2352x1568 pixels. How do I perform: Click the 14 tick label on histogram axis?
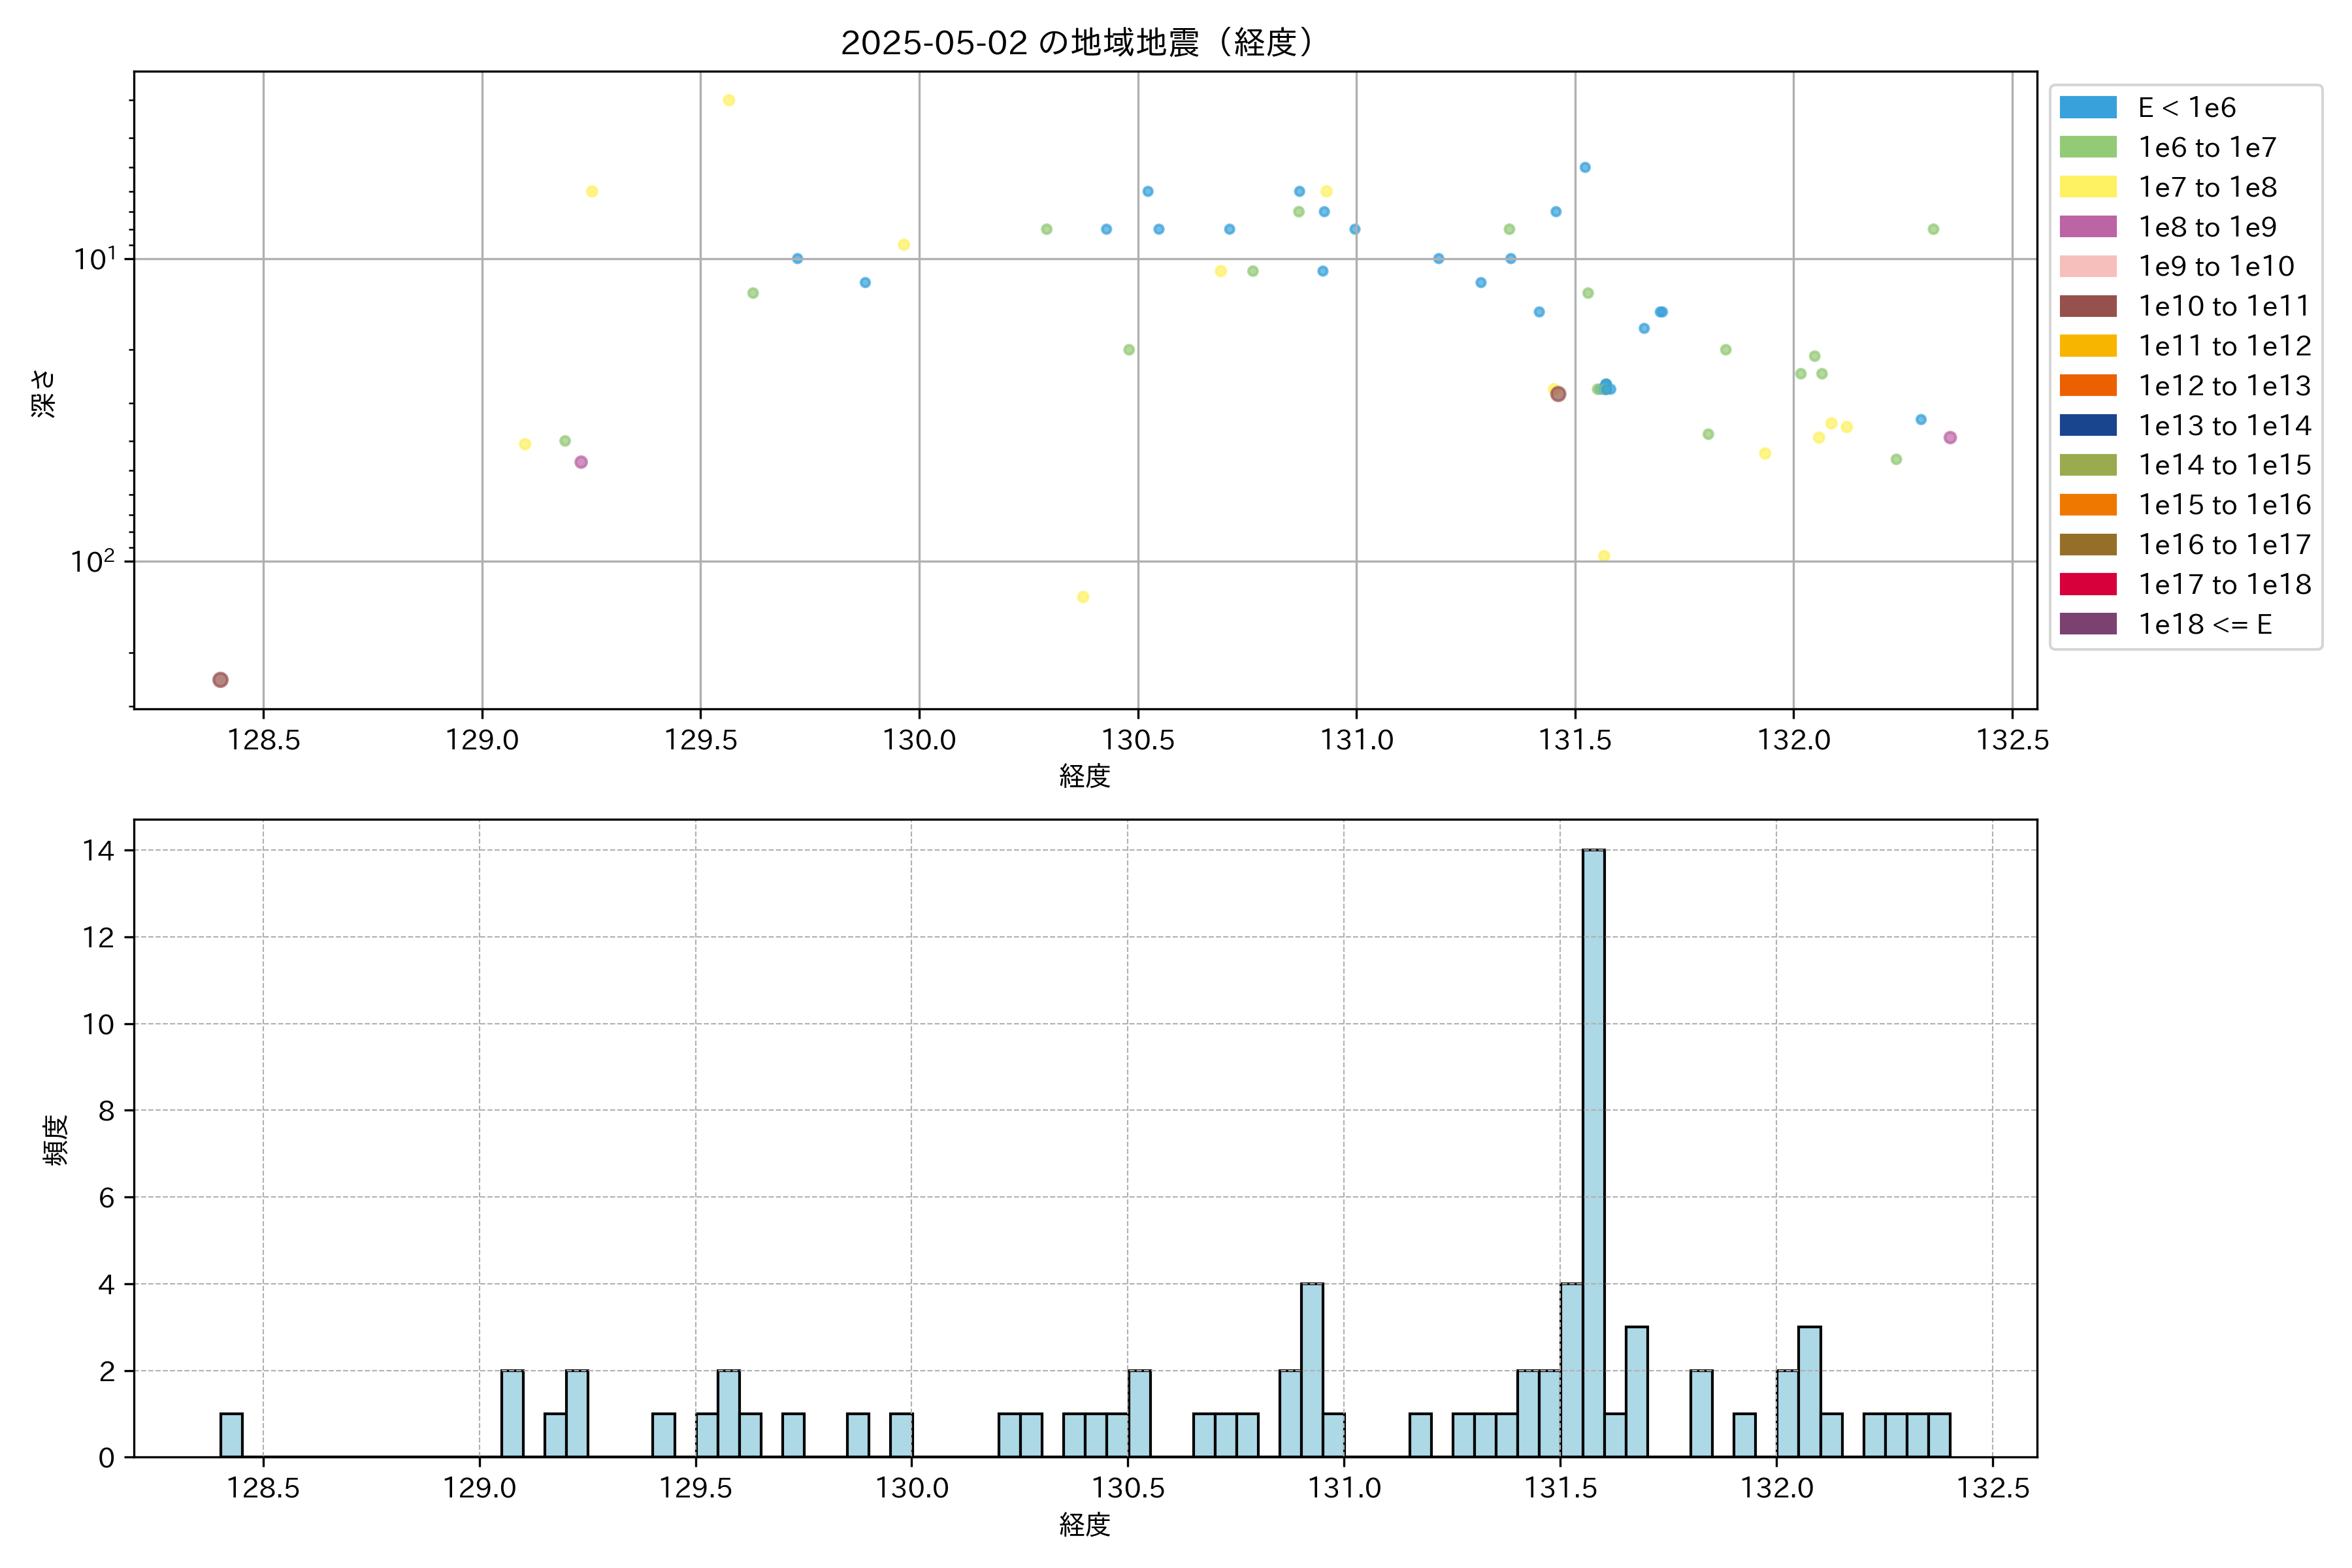click(x=98, y=851)
